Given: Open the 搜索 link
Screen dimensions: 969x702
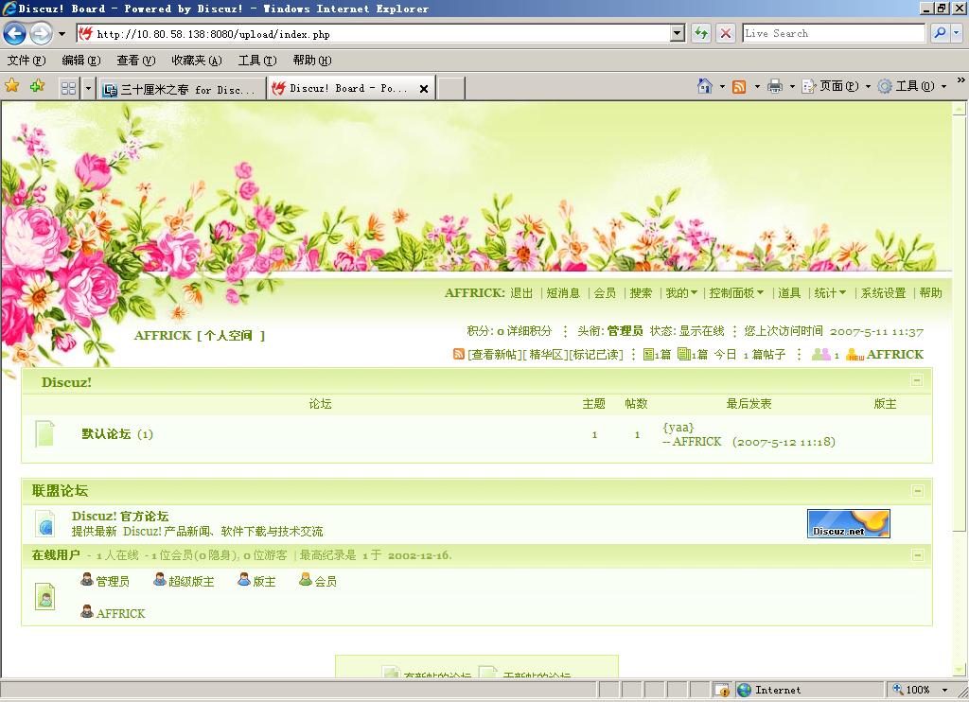Looking at the screenshot, I should [x=641, y=293].
